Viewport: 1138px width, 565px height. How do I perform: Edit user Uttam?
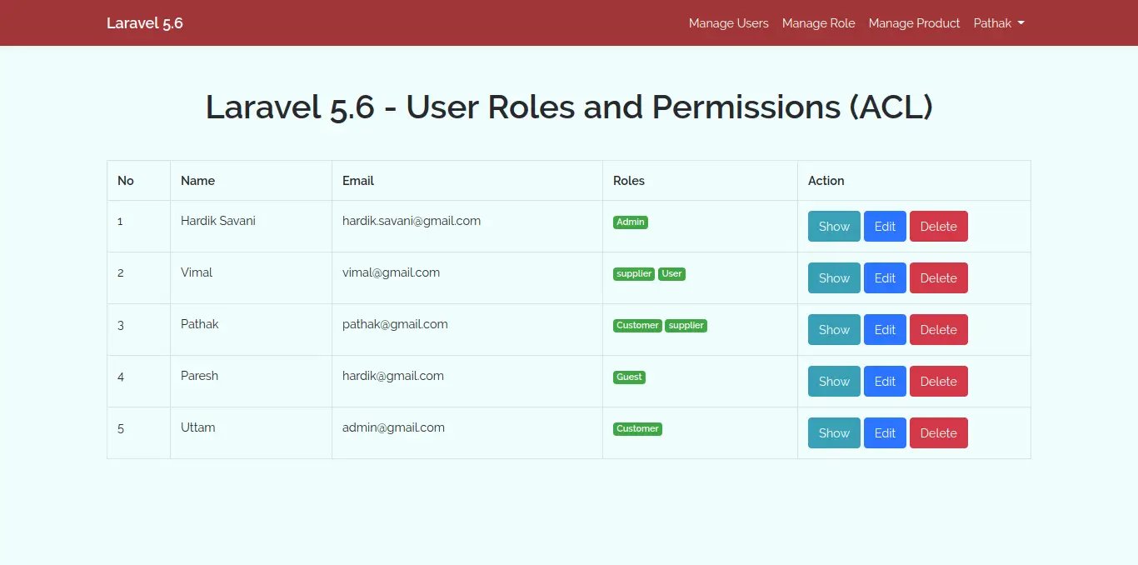click(x=885, y=433)
